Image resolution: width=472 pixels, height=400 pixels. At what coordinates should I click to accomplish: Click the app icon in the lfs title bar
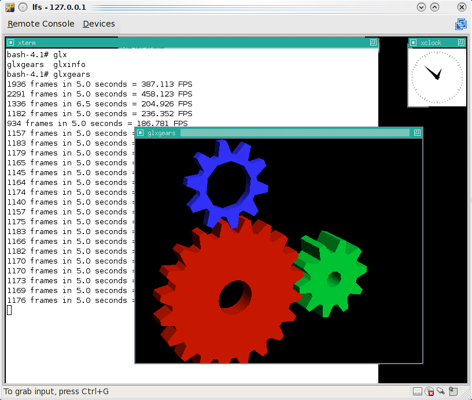[x=9, y=7]
